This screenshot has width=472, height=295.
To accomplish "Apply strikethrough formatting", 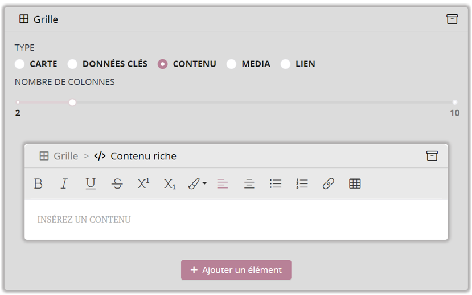I will (x=117, y=183).
